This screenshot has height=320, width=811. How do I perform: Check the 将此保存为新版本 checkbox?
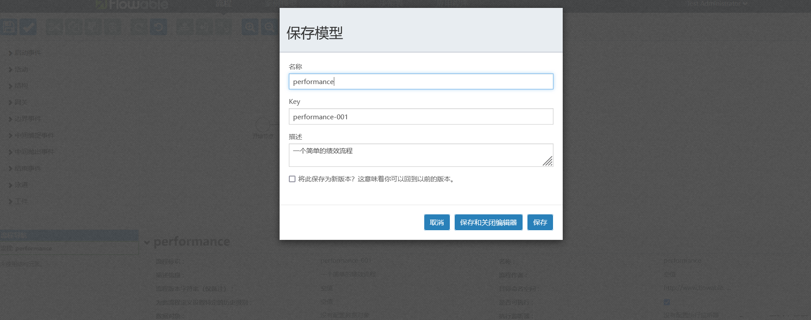click(x=292, y=179)
